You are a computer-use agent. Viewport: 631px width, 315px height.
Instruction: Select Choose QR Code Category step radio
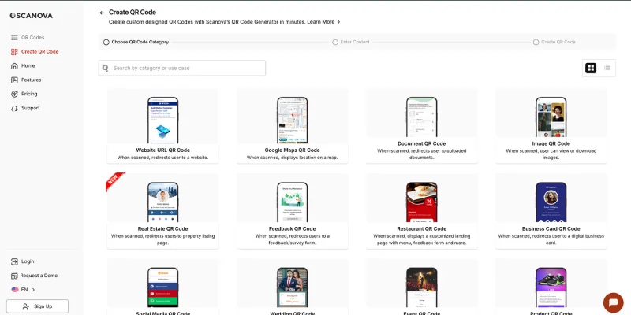tap(106, 42)
